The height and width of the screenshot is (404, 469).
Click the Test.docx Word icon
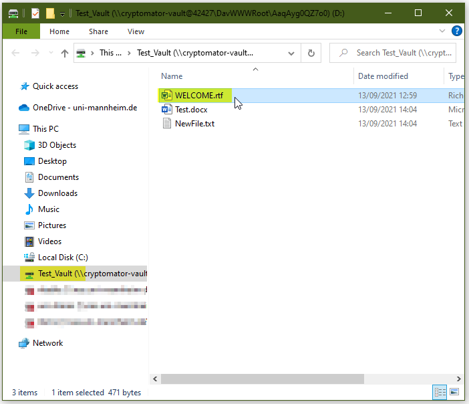click(166, 109)
